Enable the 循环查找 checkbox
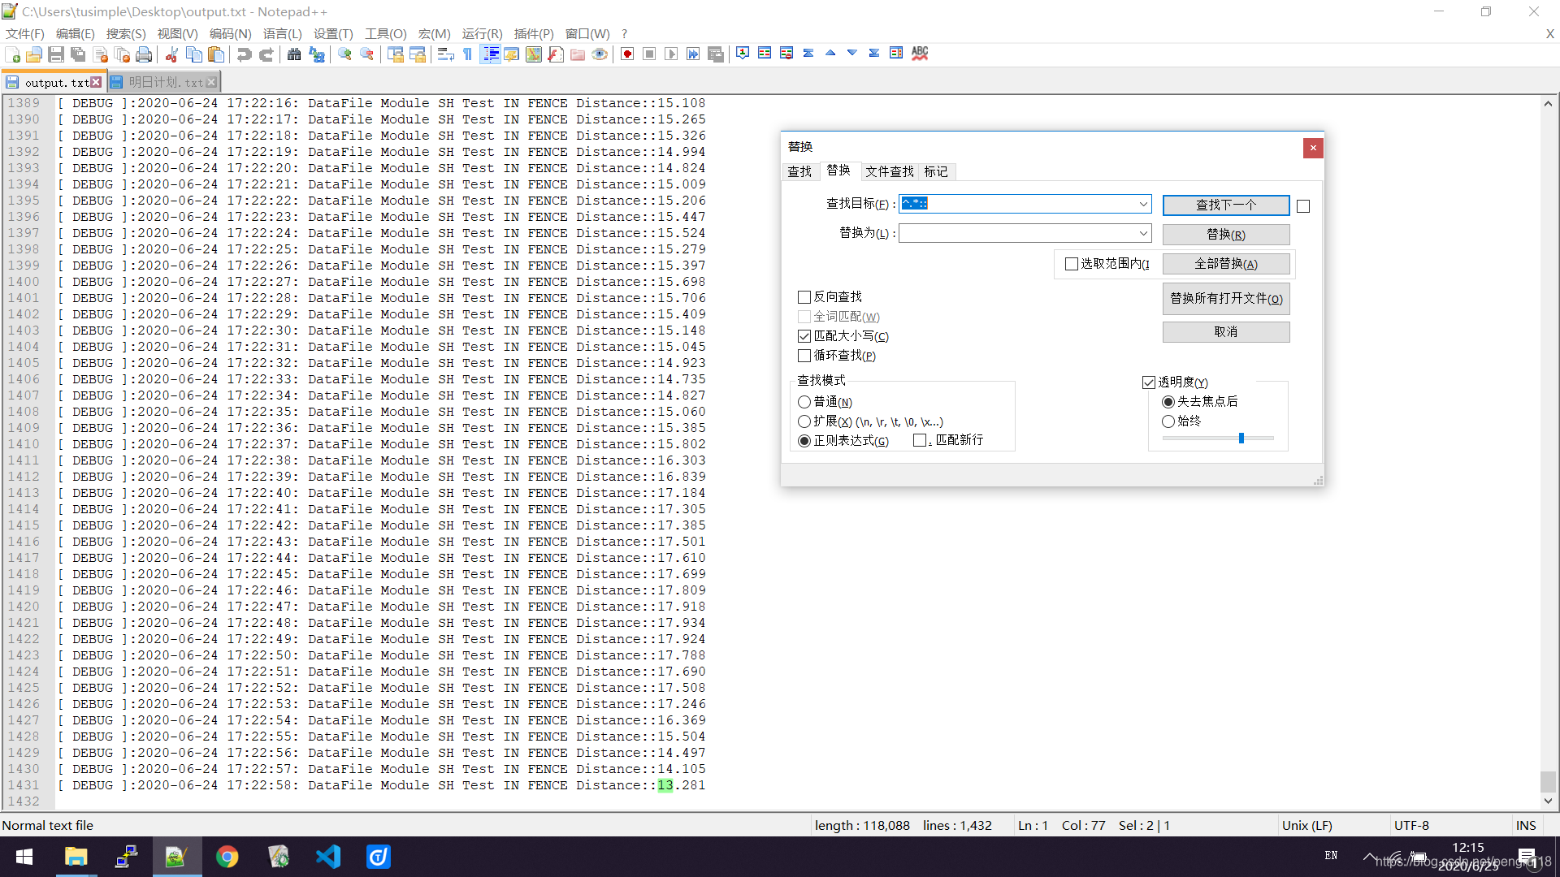The width and height of the screenshot is (1560, 877). (804, 356)
